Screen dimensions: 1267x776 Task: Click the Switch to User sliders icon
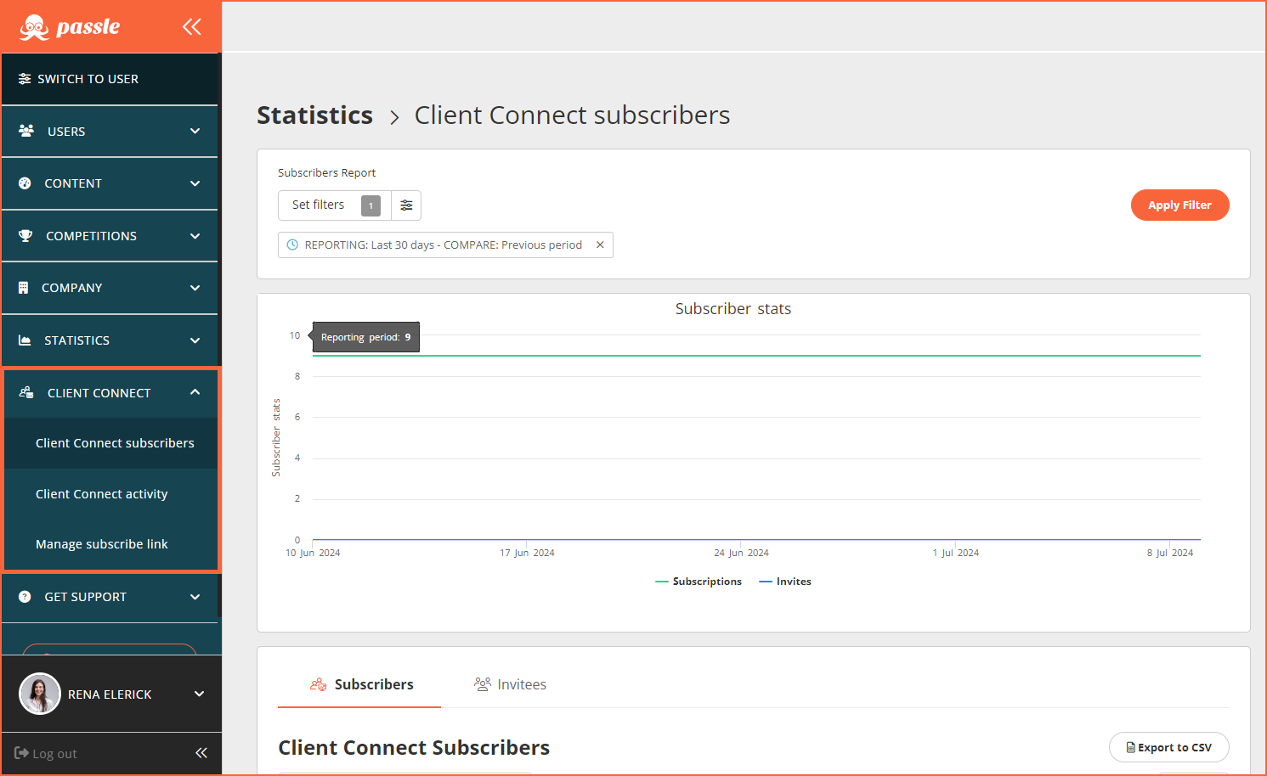[25, 79]
